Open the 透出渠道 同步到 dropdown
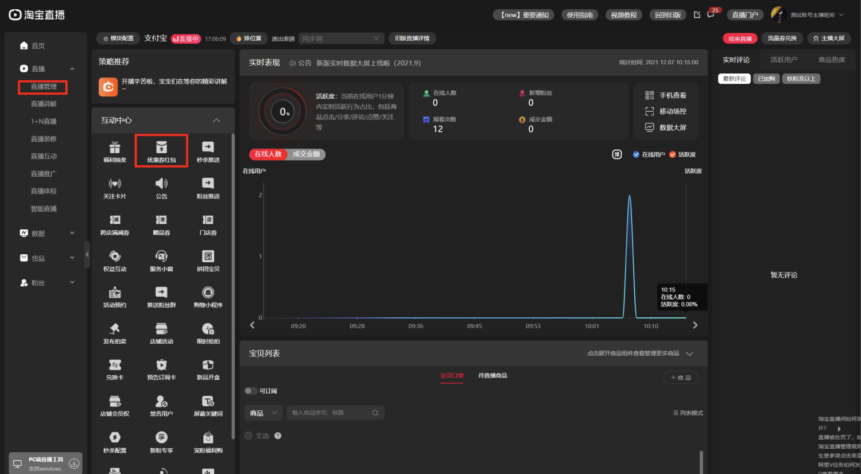 pos(341,38)
